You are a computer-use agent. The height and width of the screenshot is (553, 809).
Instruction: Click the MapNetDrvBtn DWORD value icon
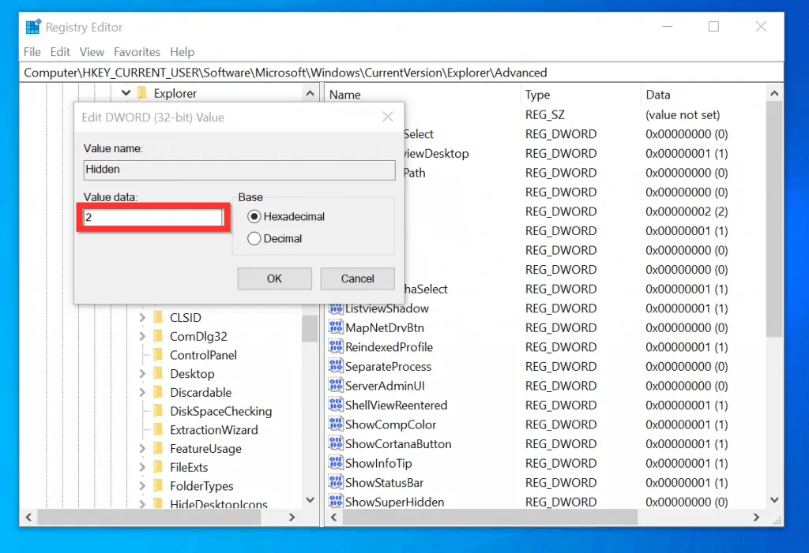(x=336, y=327)
